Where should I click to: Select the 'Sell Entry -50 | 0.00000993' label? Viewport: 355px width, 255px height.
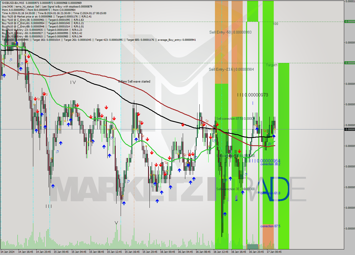pyautogui.click(x=230, y=32)
